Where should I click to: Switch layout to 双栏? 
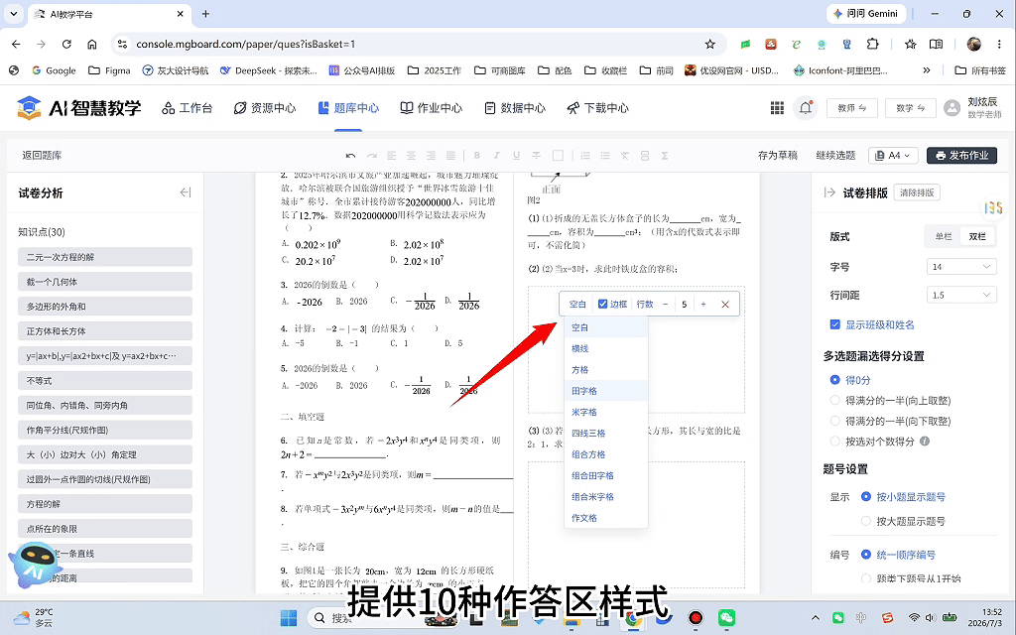[977, 236]
